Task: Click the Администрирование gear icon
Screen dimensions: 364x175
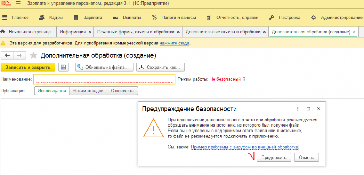Action: 314,18
